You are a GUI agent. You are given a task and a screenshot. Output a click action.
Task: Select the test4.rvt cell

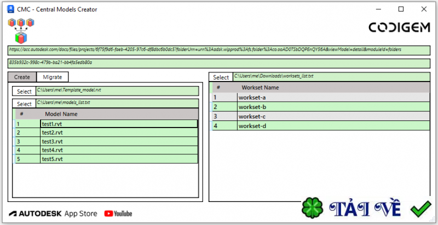point(119,150)
